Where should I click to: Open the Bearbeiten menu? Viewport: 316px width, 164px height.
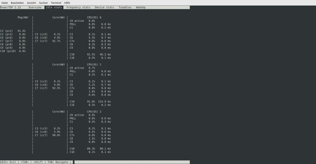tap(17, 3)
